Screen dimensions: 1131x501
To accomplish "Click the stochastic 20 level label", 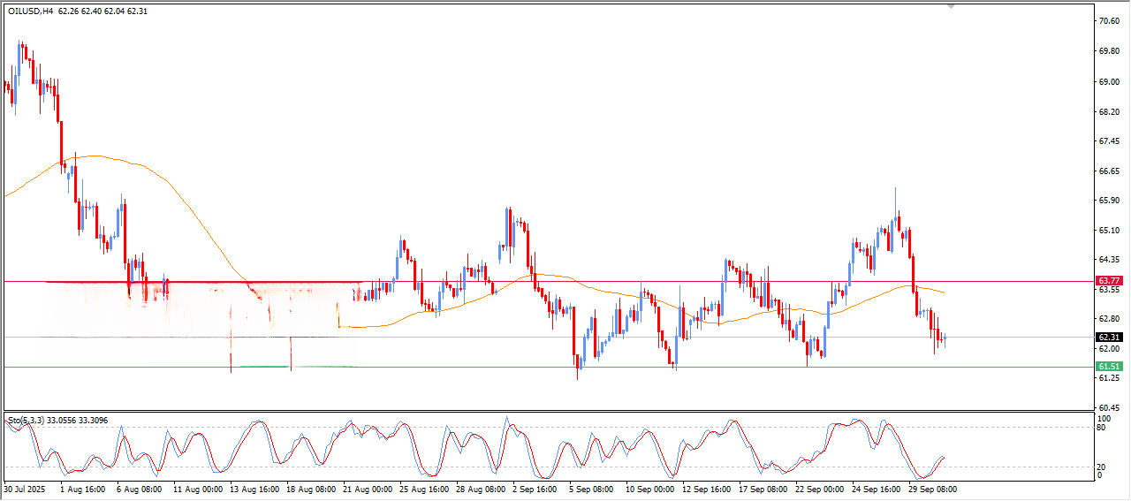I will click(1101, 467).
